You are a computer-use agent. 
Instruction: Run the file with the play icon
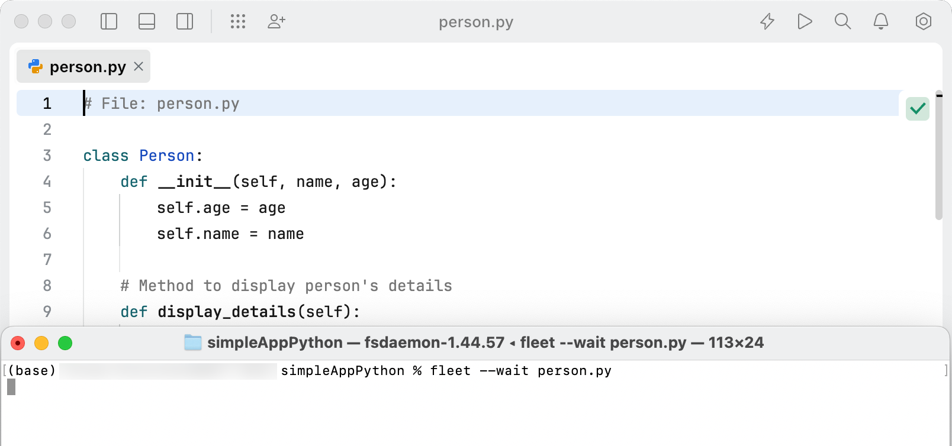(x=805, y=22)
